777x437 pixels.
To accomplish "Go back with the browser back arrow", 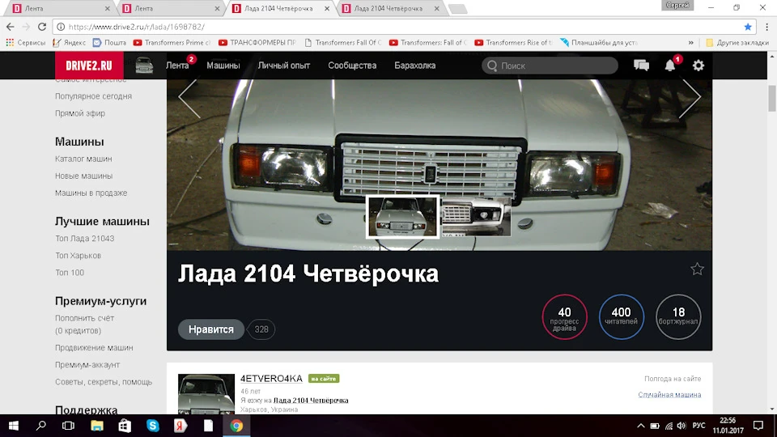I will point(11,27).
